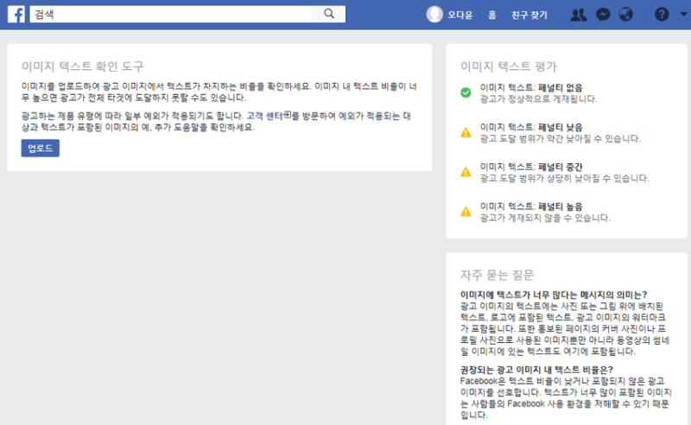The image size is (691, 425).
Task: Open the 오다윤 profile link
Action: coord(460,15)
